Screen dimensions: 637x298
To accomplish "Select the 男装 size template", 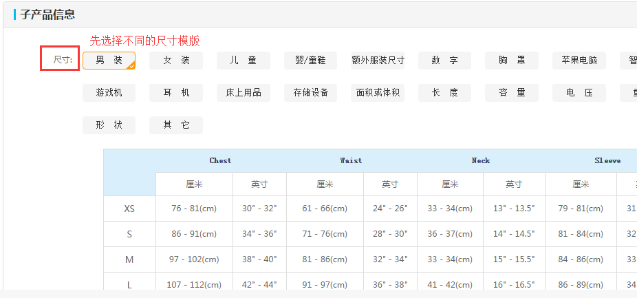I will pyautogui.click(x=109, y=61).
